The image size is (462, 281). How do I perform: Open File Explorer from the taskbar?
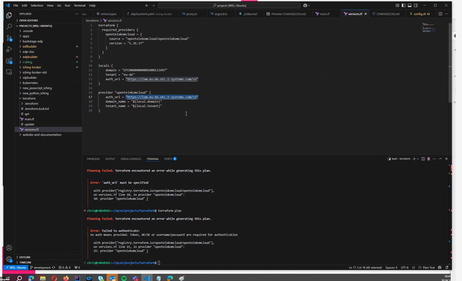coord(43,278)
